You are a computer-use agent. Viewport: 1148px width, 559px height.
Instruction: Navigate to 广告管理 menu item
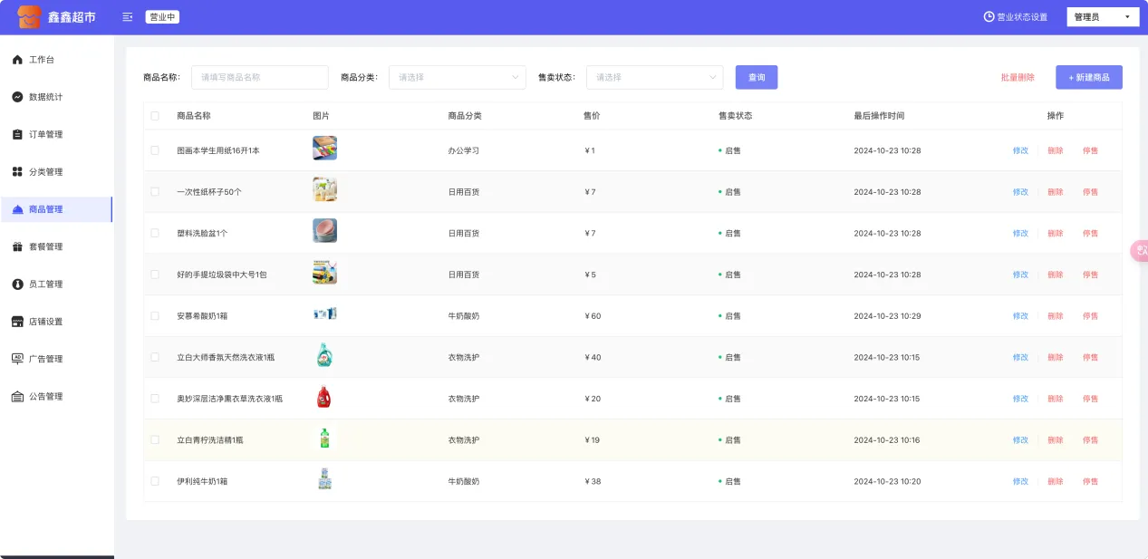[45, 359]
